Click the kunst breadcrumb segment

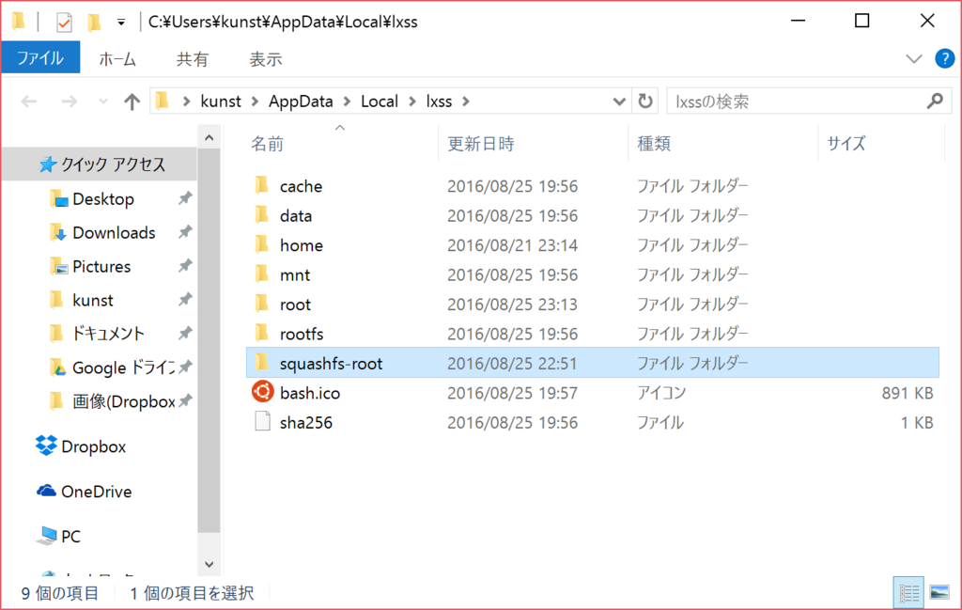(220, 102)
